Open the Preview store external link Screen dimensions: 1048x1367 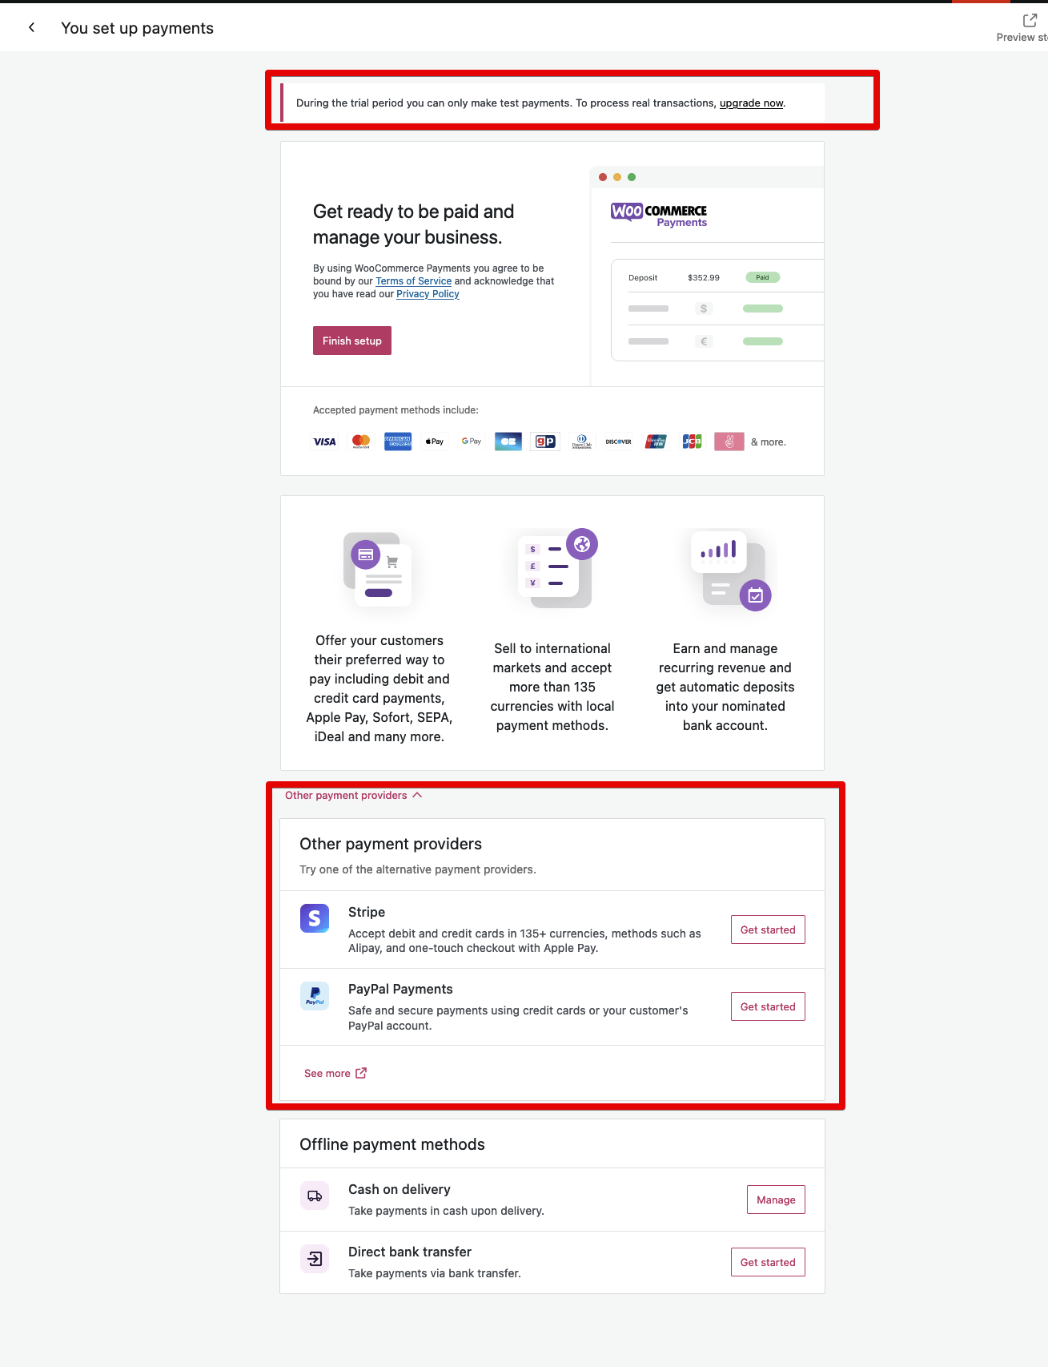pyautogui.click(x=1028, y=26)
